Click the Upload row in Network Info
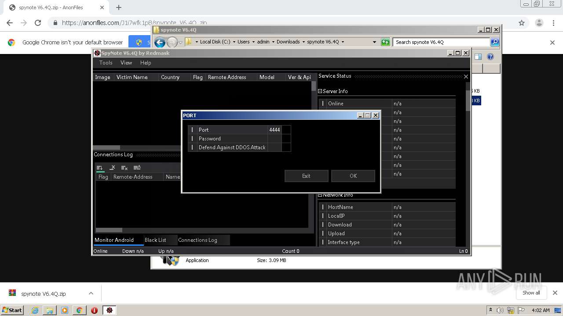 (387, 233)
